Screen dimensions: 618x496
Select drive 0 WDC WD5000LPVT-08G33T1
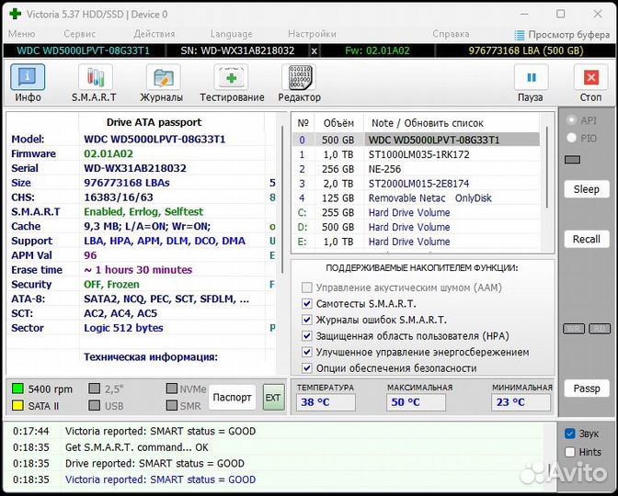(x=416, y=140)
